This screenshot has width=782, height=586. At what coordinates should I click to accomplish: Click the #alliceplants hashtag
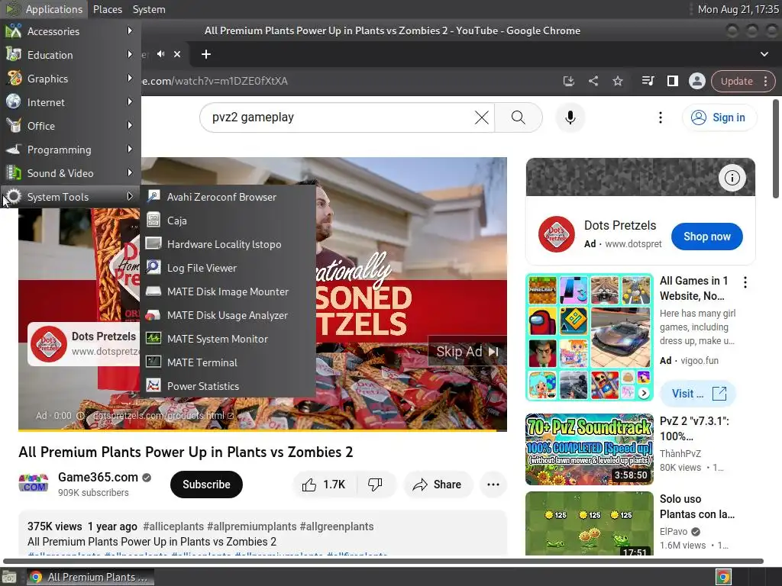(x=173, y=526)
